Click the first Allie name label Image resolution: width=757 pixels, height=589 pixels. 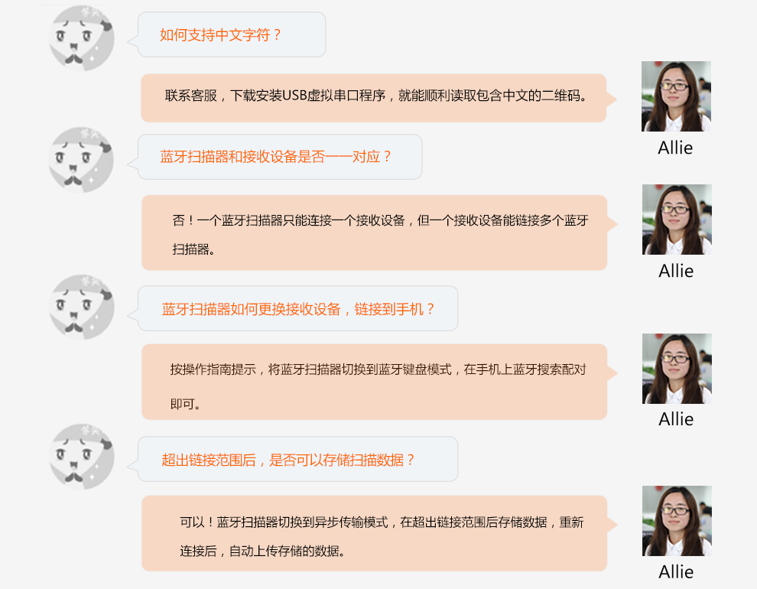(675, 148)
